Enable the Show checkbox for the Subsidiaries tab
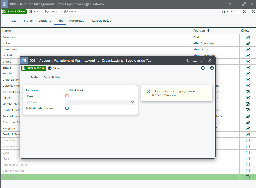 pos(67,96)
